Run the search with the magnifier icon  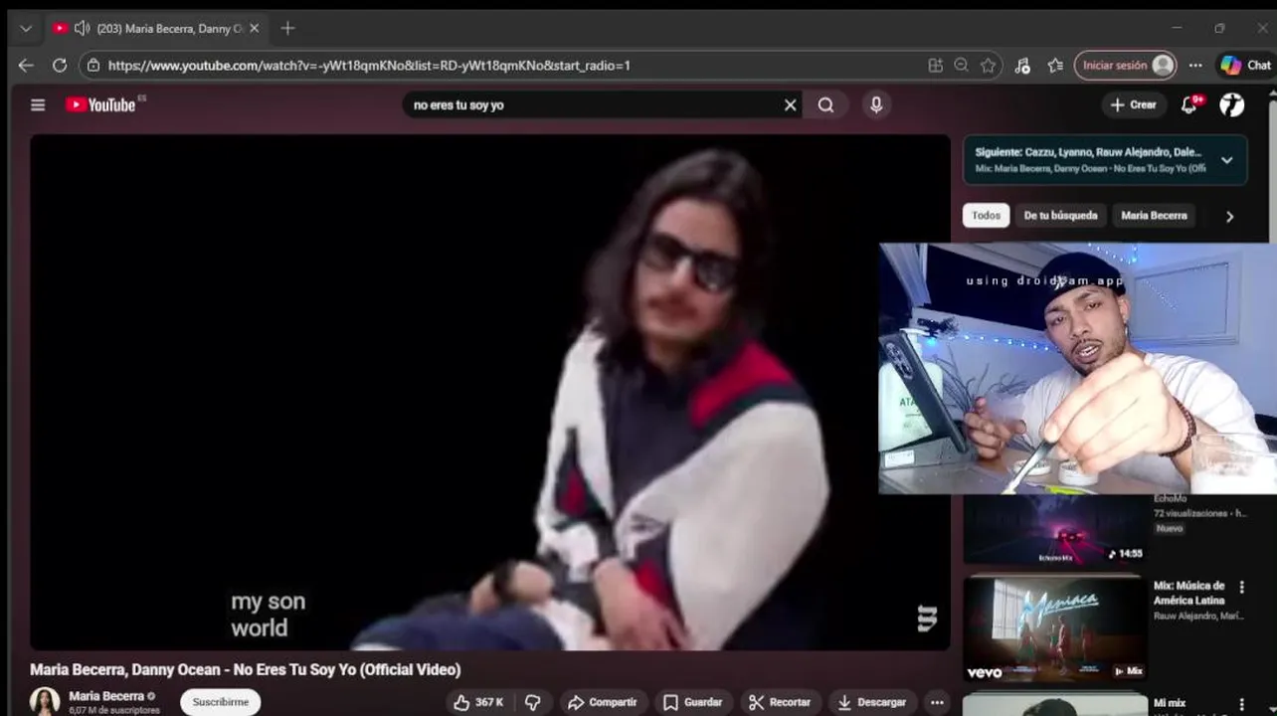825,104
